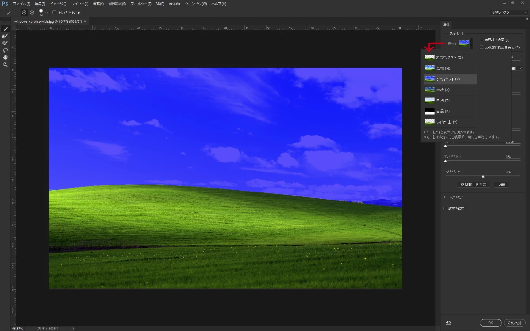Image resolution: width=530 pixels, height=331 pixels.
Task: Select the Hand tool
Action: tap(5, 57)
